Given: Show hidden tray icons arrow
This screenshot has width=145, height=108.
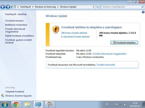Looking at the screenshot, I should pyautogui.click(x=112, y=105).
